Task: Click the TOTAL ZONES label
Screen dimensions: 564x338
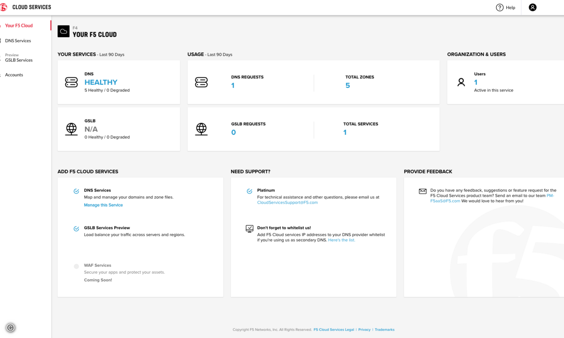Action: tap(360, 77)
